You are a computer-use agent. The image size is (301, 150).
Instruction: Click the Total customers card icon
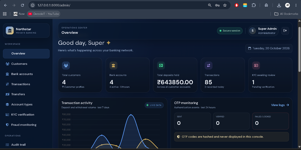[66, 65]
